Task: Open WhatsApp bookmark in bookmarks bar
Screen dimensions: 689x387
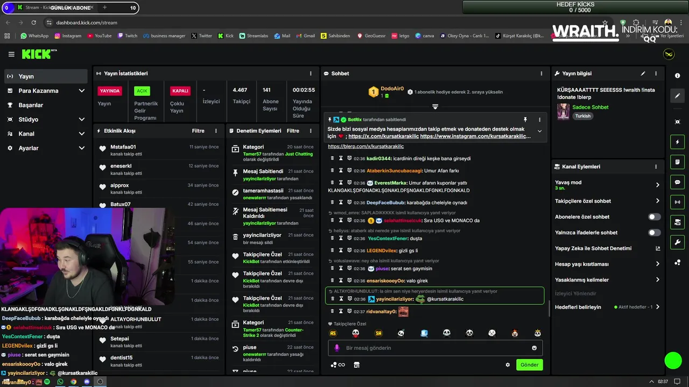Action: 34,36
